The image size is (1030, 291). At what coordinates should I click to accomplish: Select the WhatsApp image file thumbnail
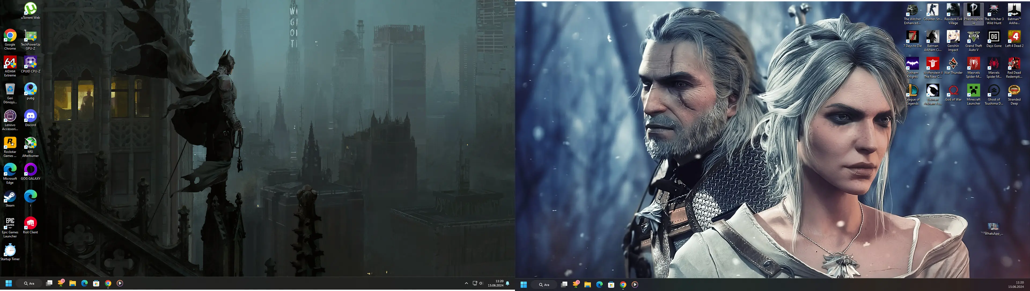pyautogui.click(x=994, y=229)
